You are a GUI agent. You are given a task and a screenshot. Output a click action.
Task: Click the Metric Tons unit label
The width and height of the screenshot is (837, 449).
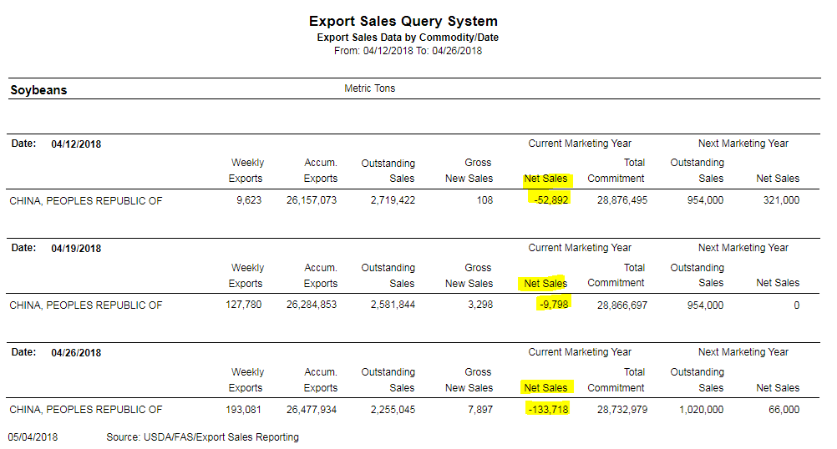pyautogui.click(x=369, y=88)
